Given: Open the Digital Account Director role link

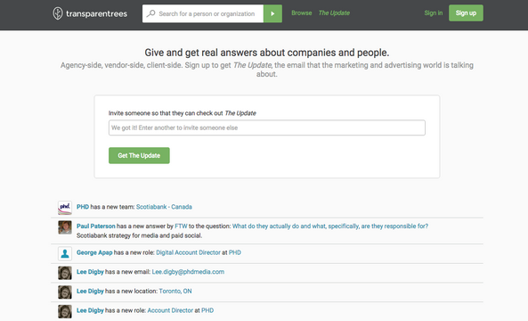Looking at the screenshot, I should [188, 252].
